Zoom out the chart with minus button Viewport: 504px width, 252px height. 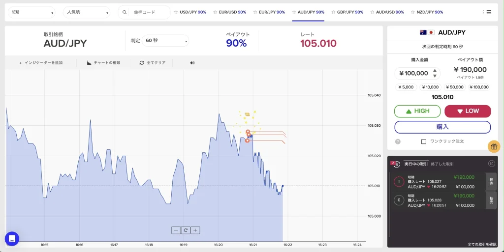tap(176, 230)
